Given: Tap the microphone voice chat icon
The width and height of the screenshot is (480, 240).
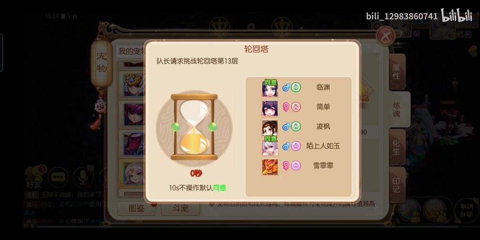Looking at the screenshot, I should [x=83, y=177].
